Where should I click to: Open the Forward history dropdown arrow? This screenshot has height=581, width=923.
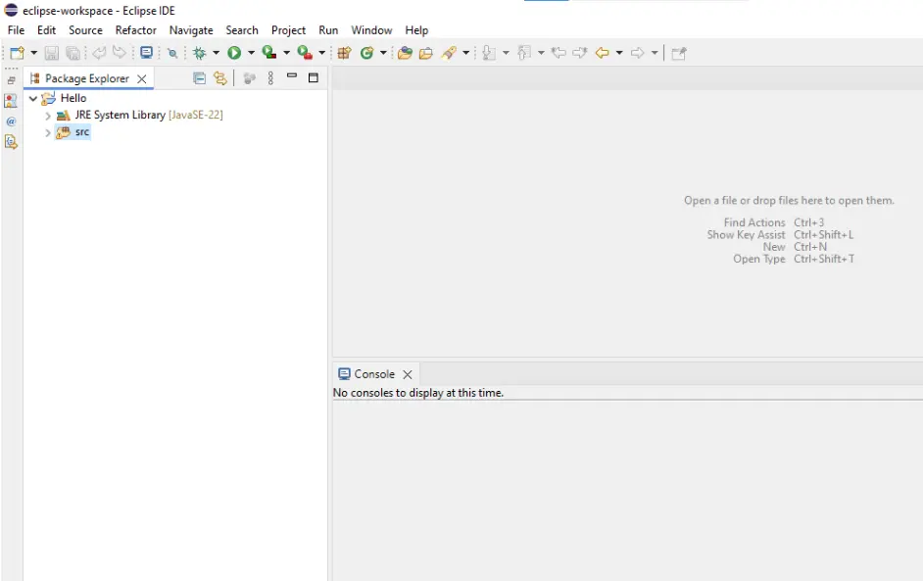[655, 53]
